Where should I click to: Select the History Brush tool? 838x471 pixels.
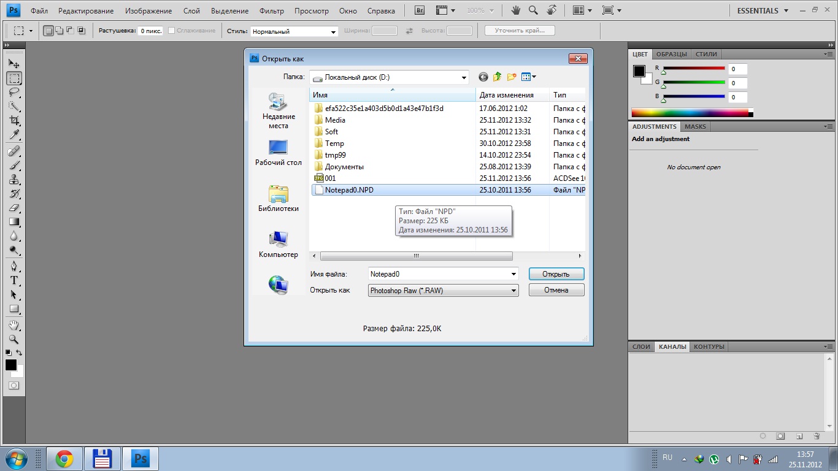[x=14, y=194]
